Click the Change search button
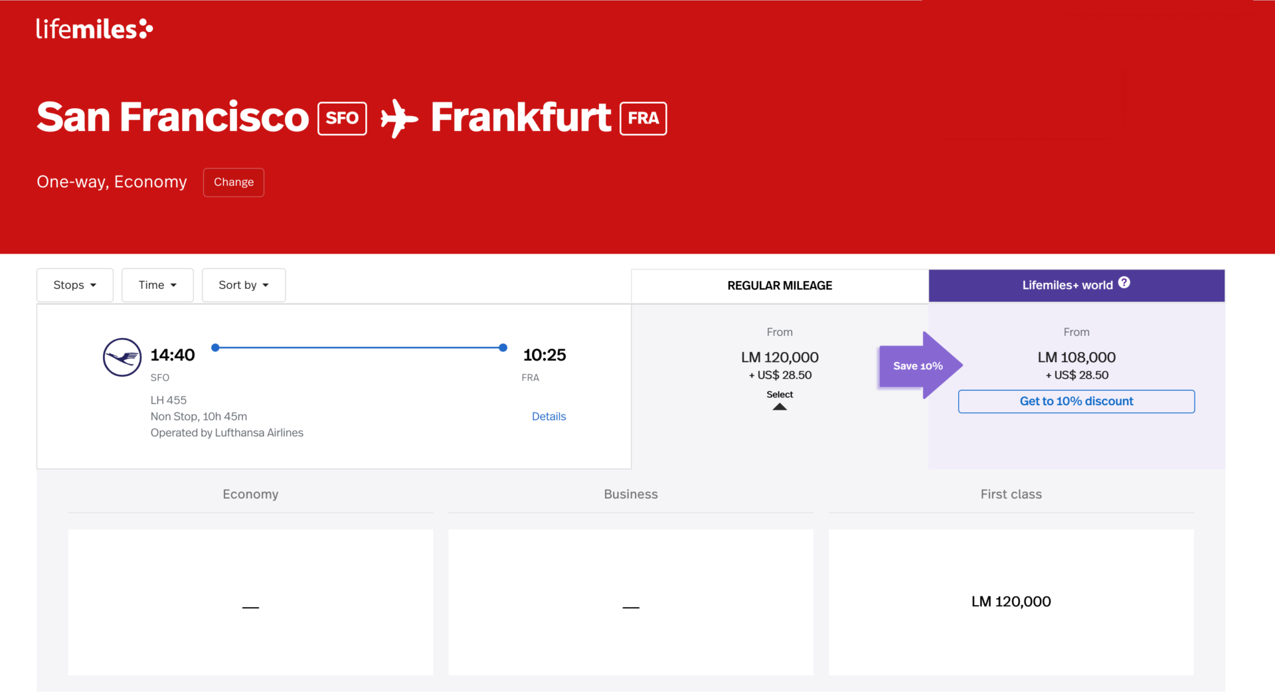Image resolution: width=1275 pixels, height=692 pixels. click(234, 182)
